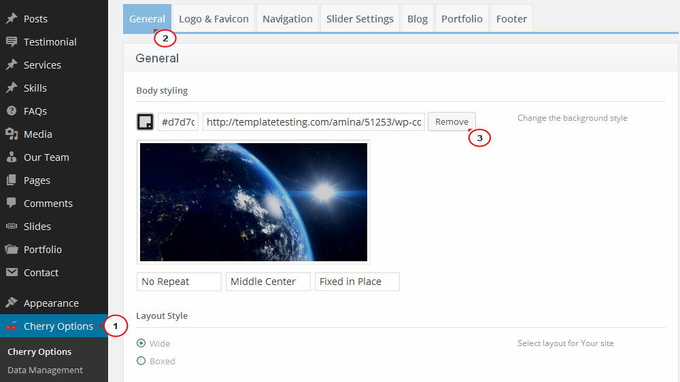
Task: Click the Portfolio folder icon
Action: (12, 250)
